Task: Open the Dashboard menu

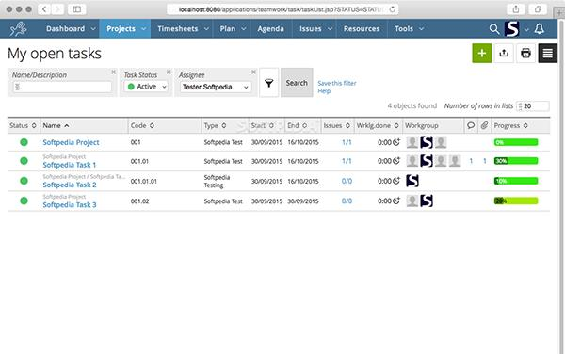Action: pos(66,29)
